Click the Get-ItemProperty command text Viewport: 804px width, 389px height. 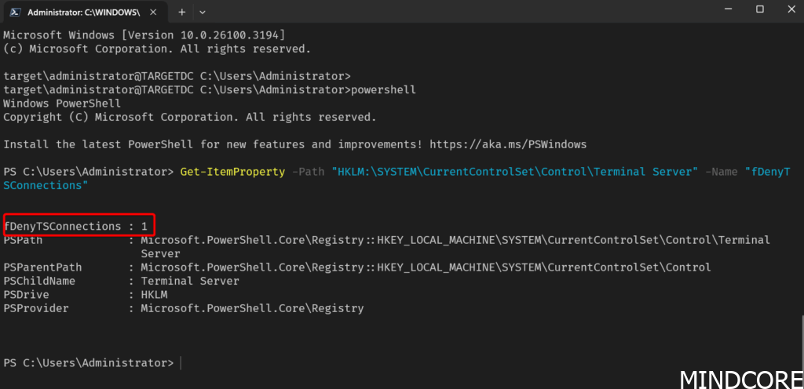[x=232, y=172]
